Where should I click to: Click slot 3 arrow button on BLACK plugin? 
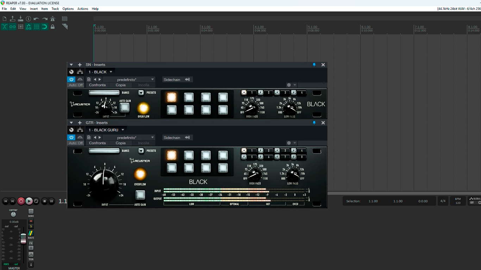[277, 93]
